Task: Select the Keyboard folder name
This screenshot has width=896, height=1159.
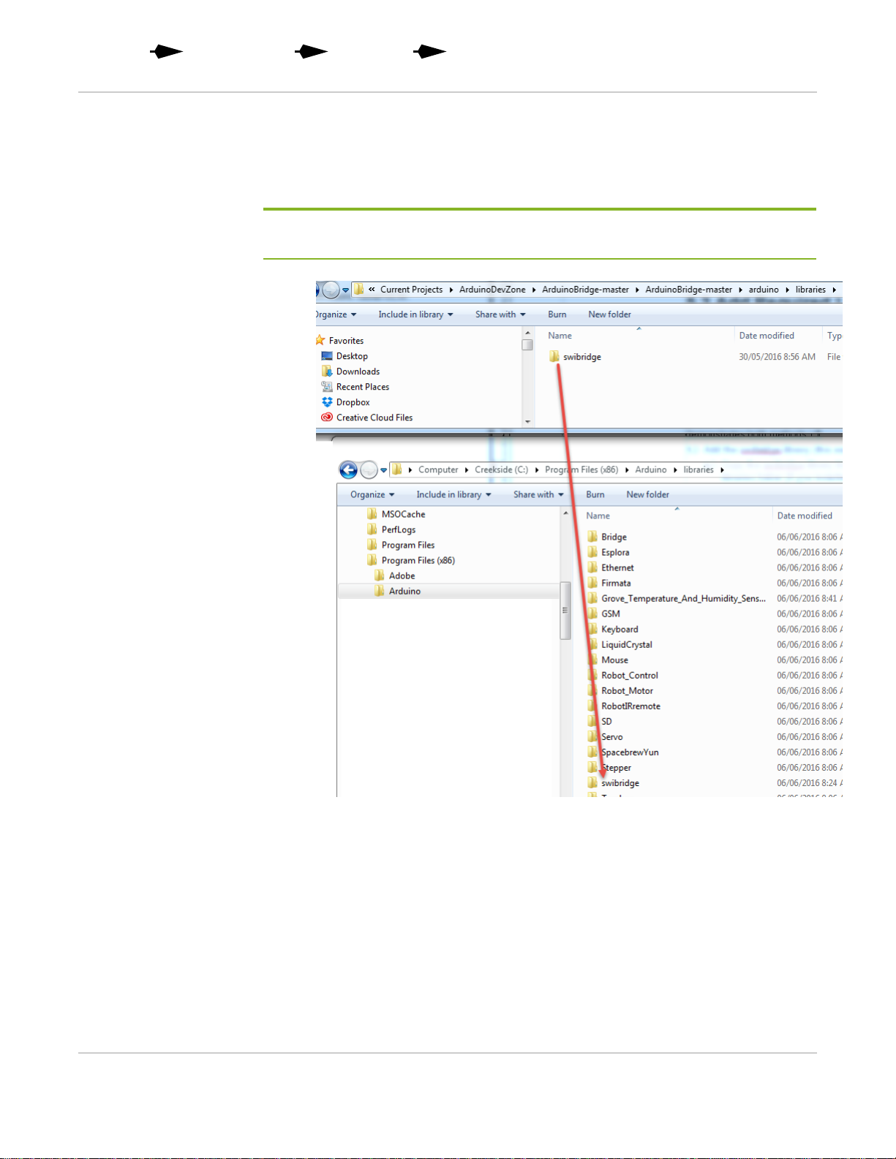Action: 620,629
